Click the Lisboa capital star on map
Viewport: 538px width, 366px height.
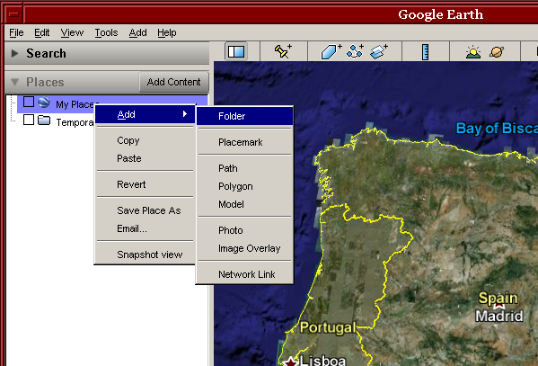pos(291,362)
